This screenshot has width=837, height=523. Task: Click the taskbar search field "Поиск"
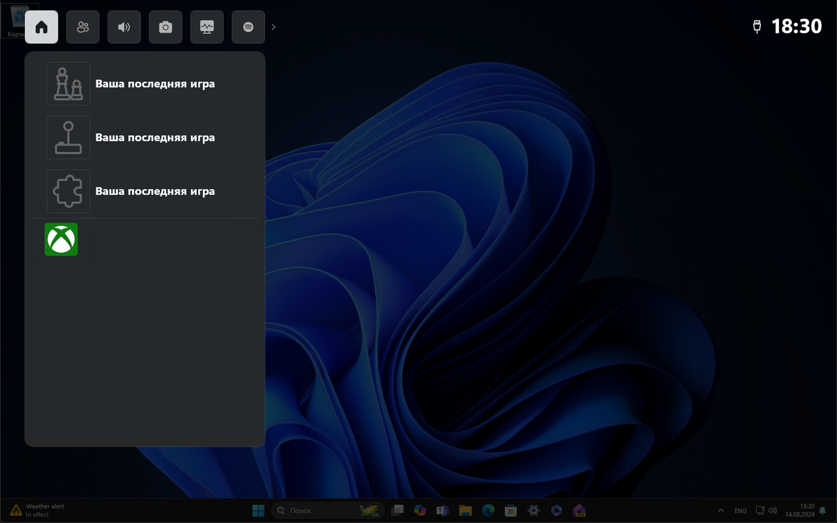328,510
